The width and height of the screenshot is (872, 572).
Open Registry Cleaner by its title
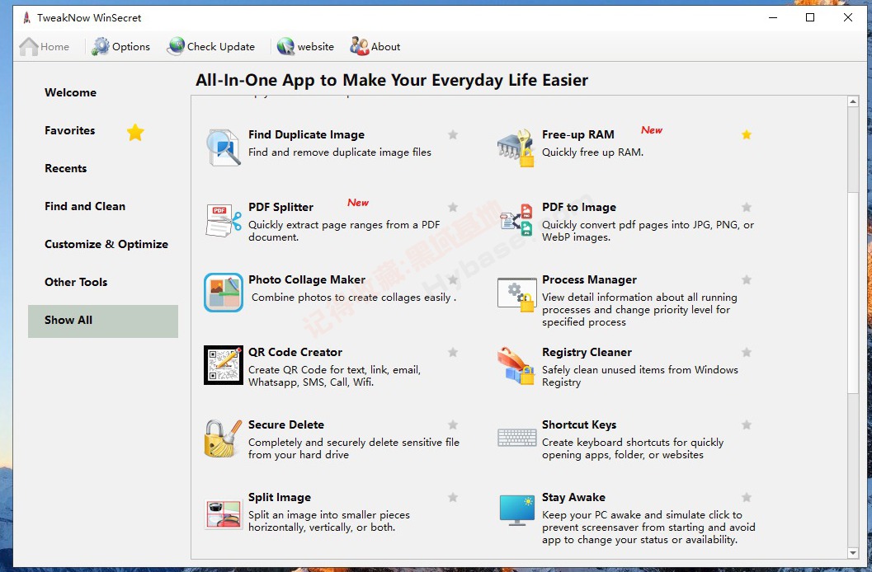click(587, 352)
